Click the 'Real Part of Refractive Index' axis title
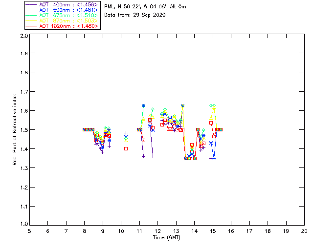 click(15, 129)
